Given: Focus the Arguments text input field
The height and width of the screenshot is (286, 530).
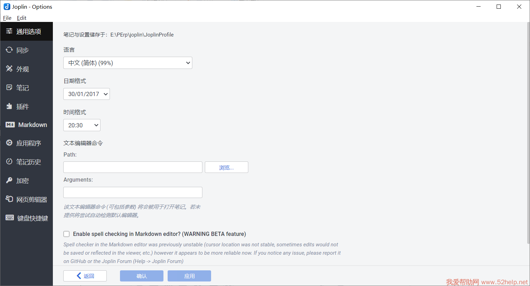Looking at the screenshot, I should point(133,192).
